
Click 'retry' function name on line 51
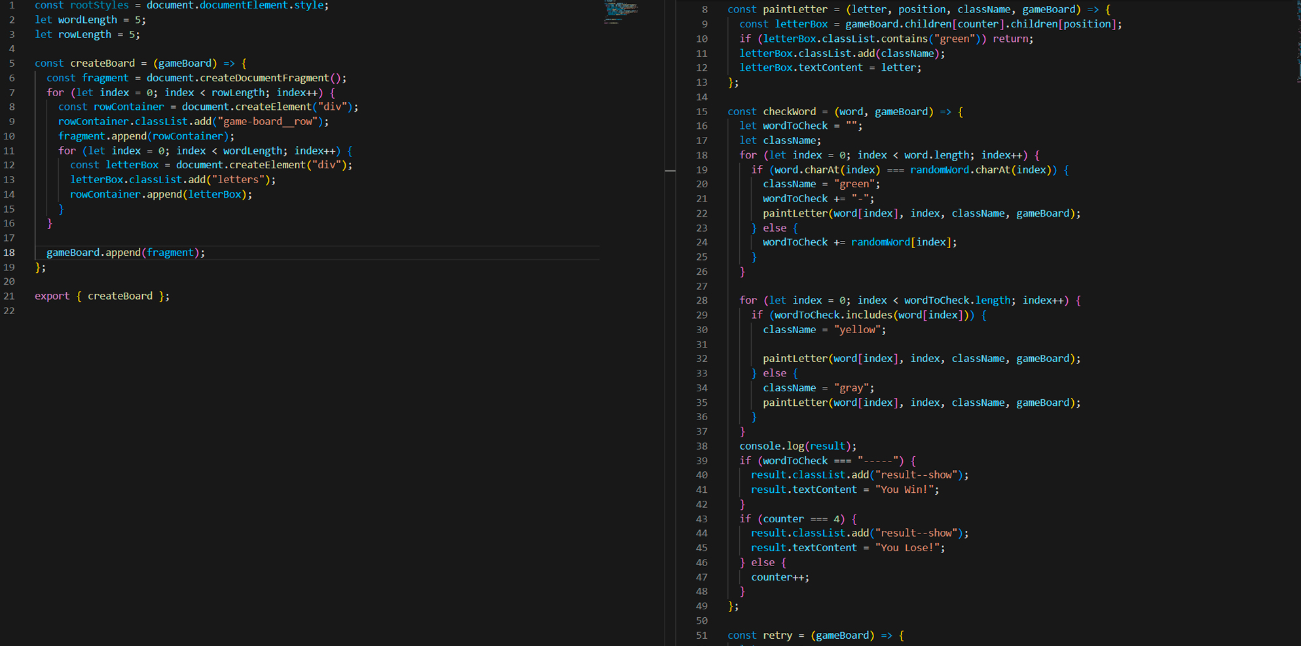777,636
